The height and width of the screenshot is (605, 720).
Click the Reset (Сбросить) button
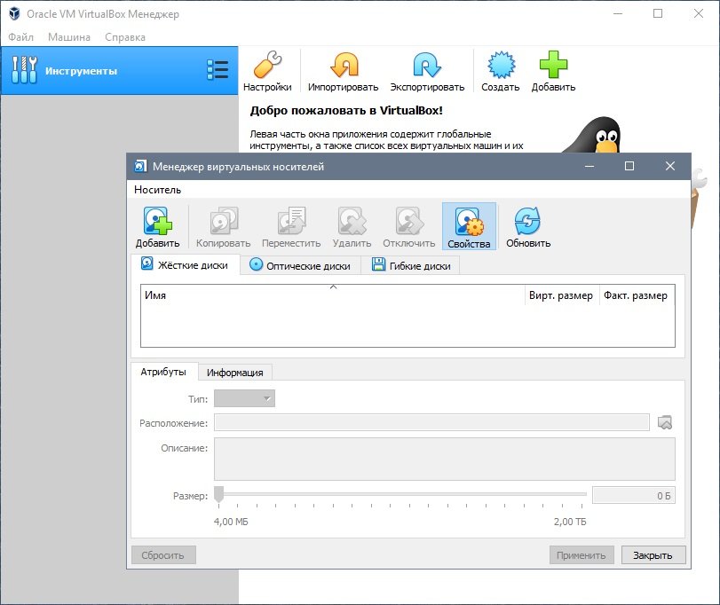tap(163, 555)
